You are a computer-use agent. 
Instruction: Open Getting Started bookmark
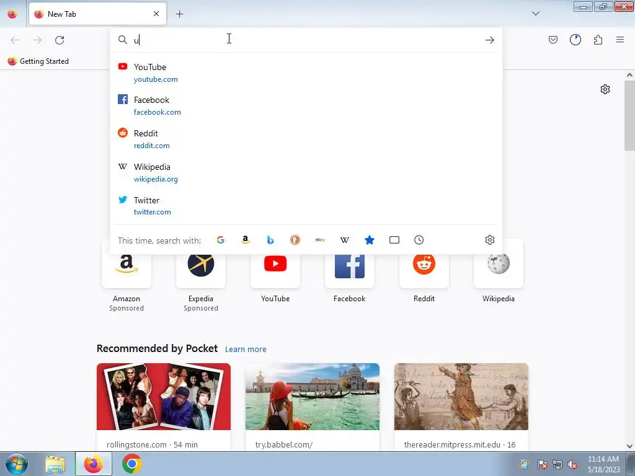[38, 61]
